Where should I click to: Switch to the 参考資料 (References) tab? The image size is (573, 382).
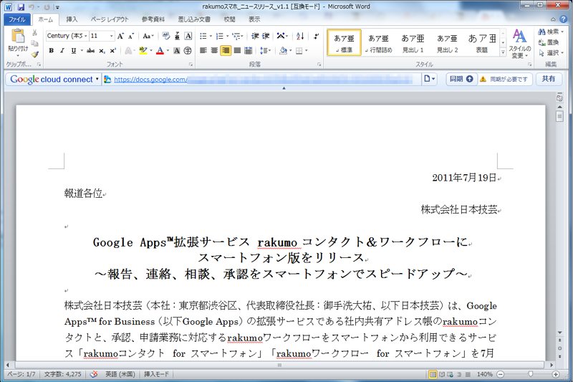click(x=153, y=19)
